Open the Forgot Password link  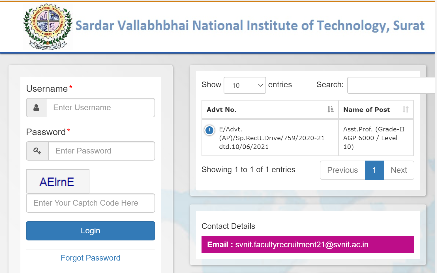90,258
